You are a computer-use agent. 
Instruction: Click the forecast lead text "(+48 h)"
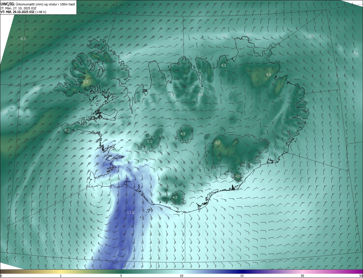41,12
